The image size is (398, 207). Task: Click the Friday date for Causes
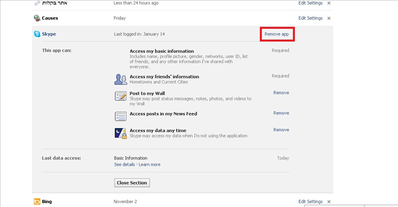click(120, 18)
